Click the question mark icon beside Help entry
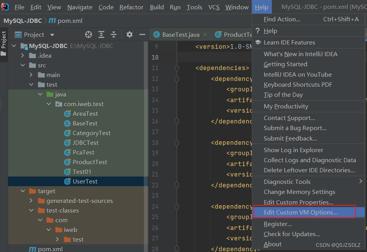Image resolution: width=367 pixels, height=252 pixels. (258, 31)
